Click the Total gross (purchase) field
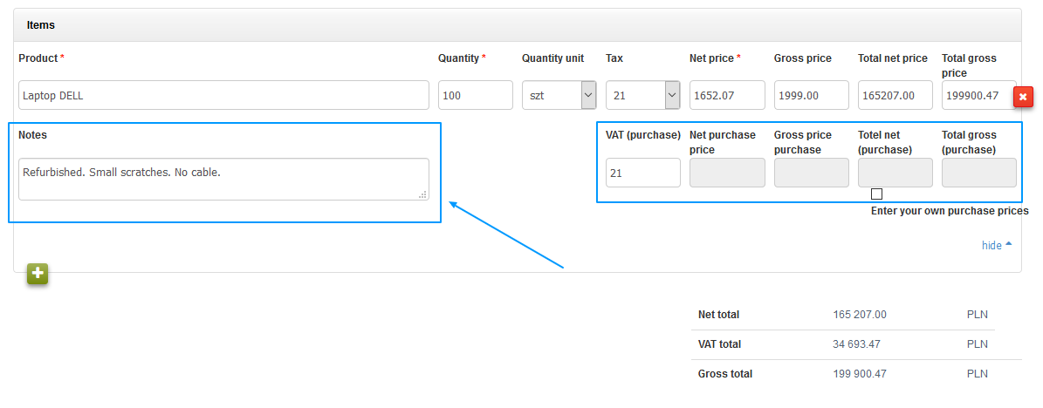Viewport: 1043px width, 408px height. tap(979, 173)
